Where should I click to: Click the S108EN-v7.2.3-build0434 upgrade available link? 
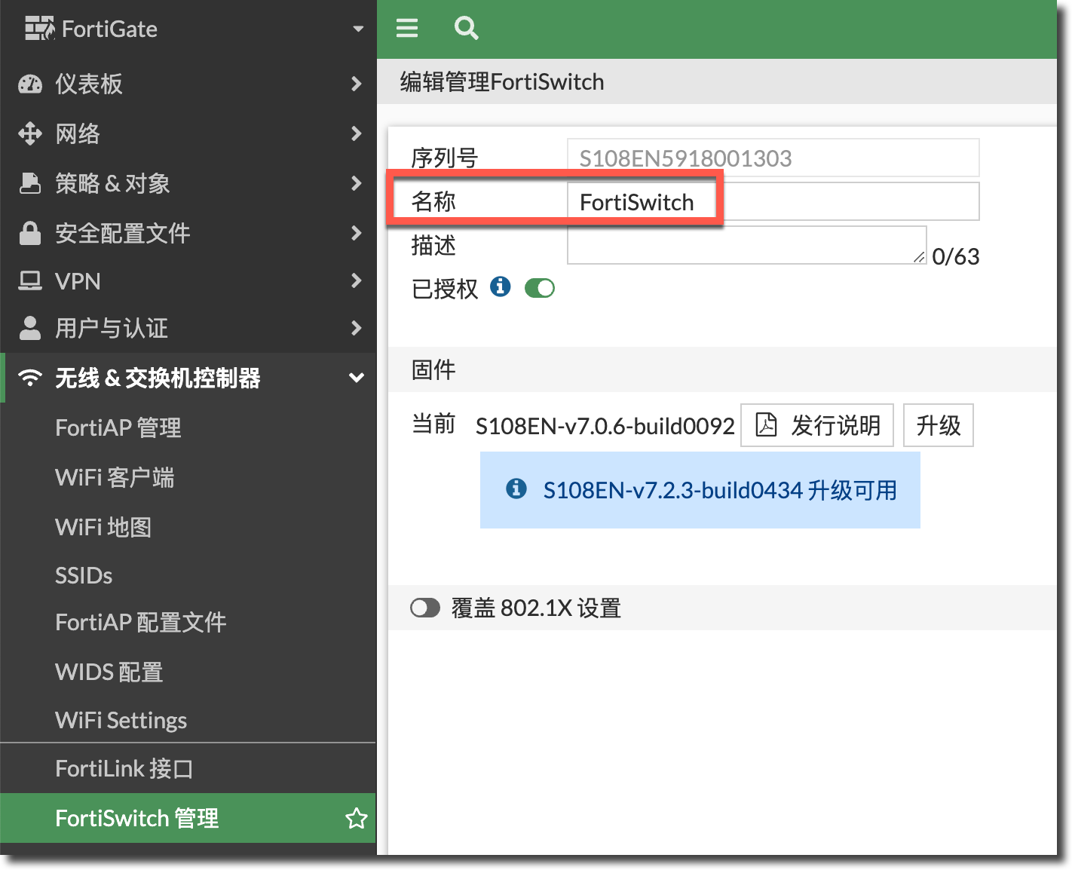click(x=719, y=490)
